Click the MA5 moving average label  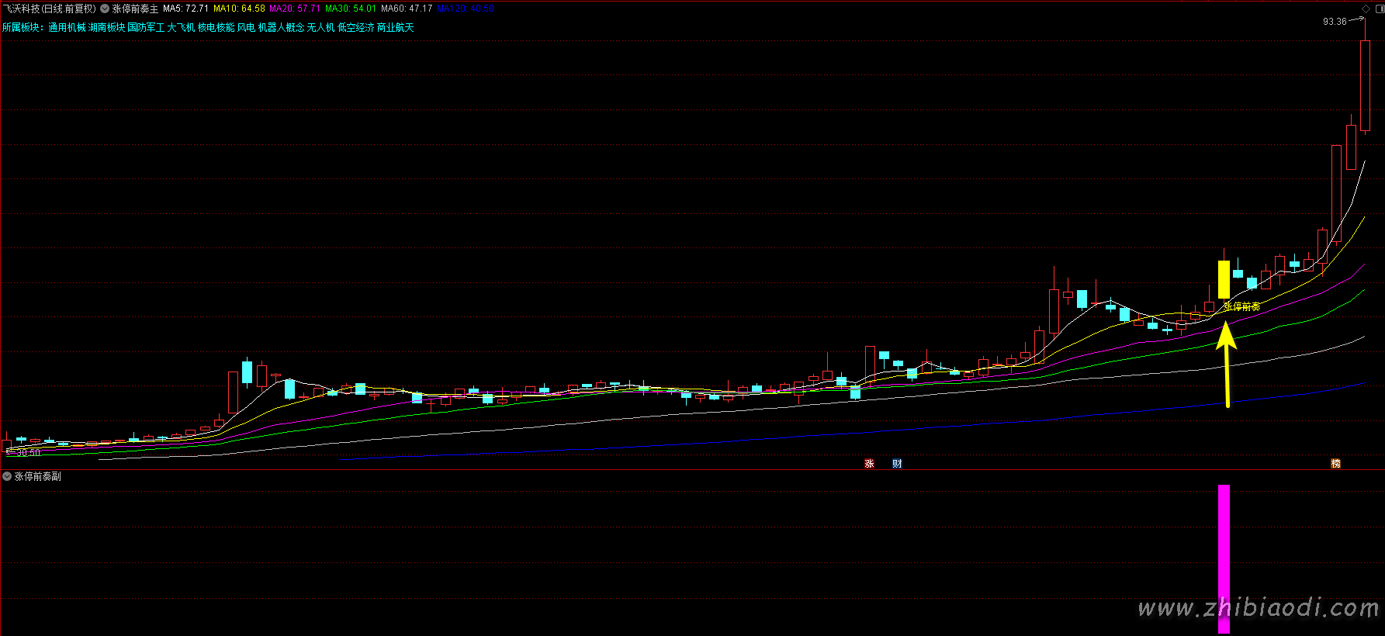(185, 9)
